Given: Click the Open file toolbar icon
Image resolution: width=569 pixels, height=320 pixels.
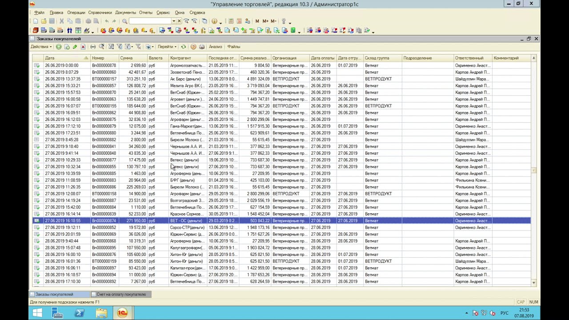Looking at the screenshot, I should [44, 21].
